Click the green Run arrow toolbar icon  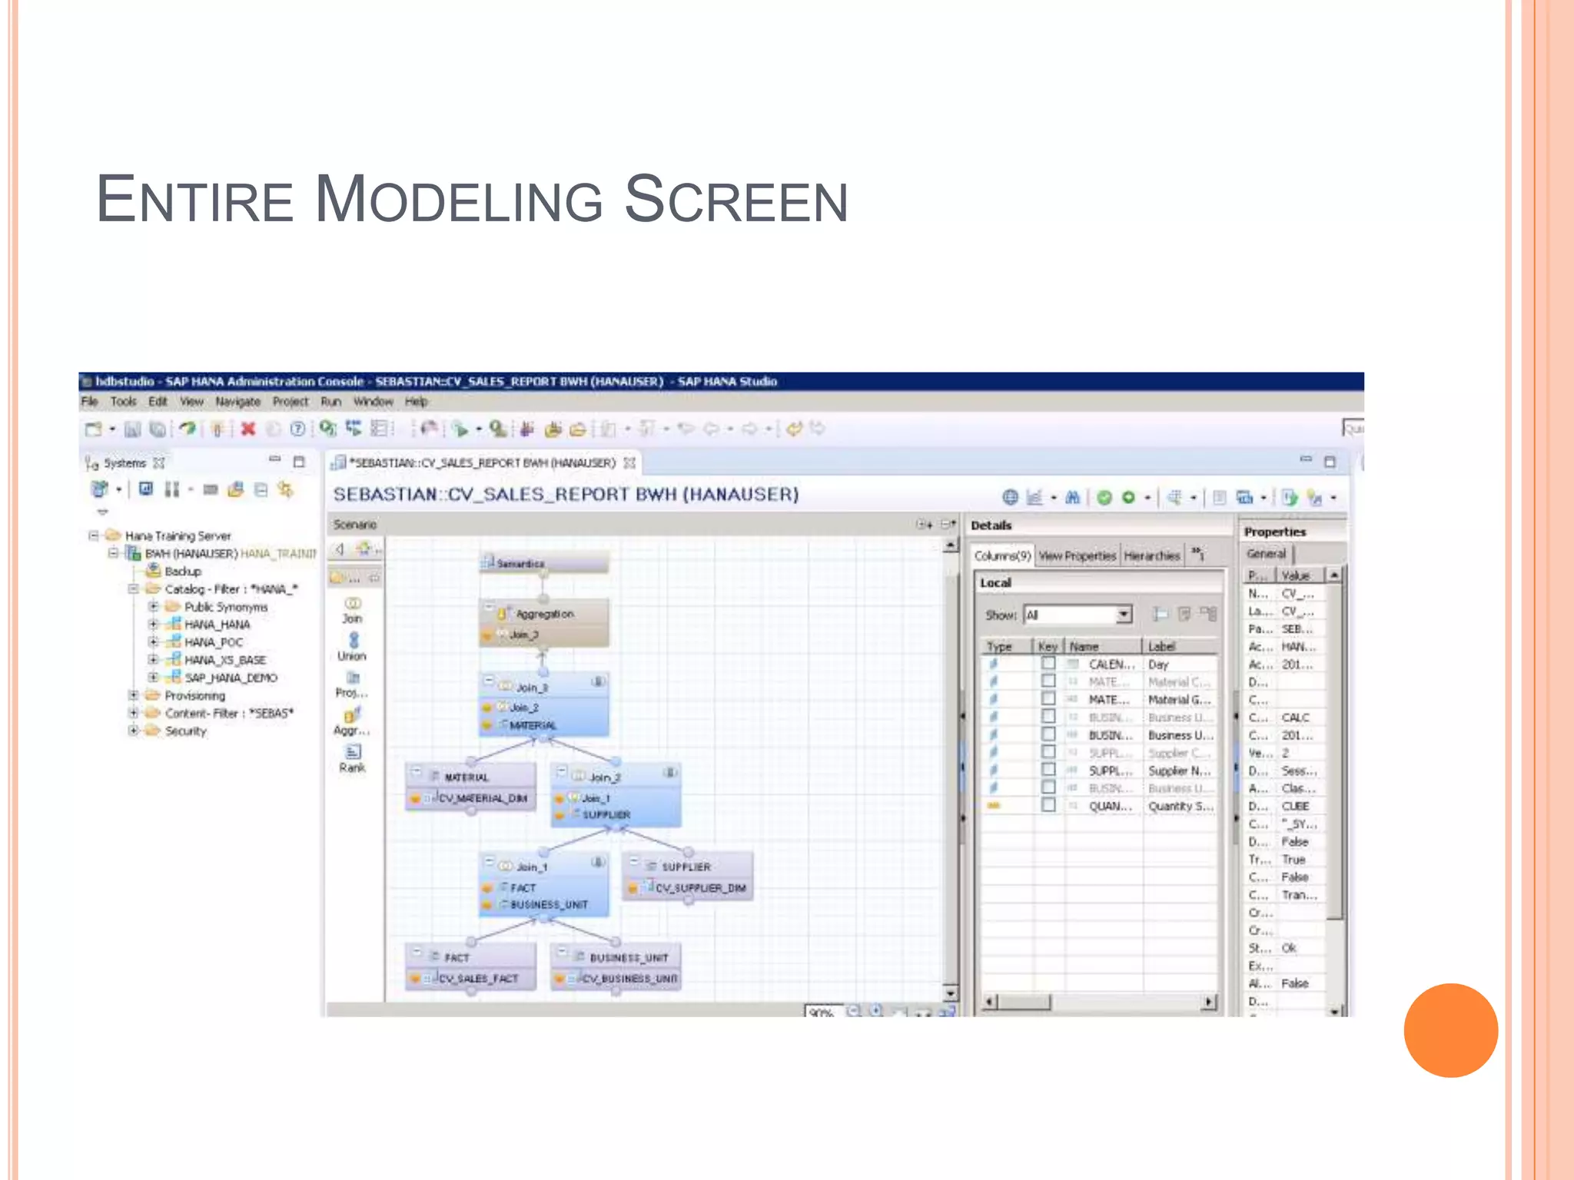(460, 429)
